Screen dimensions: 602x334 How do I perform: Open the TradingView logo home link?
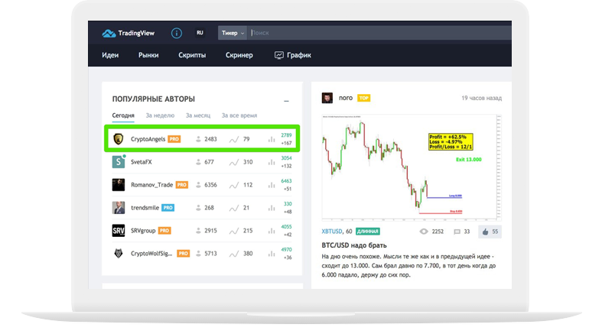(x=128, y=33)
